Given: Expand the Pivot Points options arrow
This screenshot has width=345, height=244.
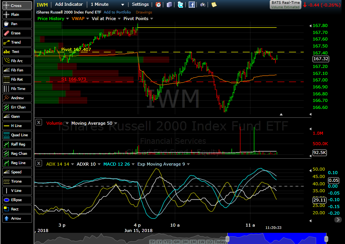Looking at the screenshot, I should (151, 19).
